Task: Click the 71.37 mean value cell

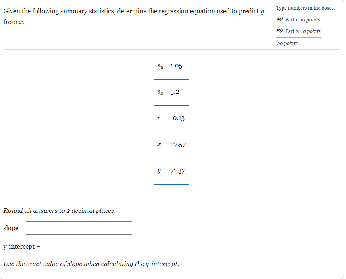Action: click(x=177, y=171)
